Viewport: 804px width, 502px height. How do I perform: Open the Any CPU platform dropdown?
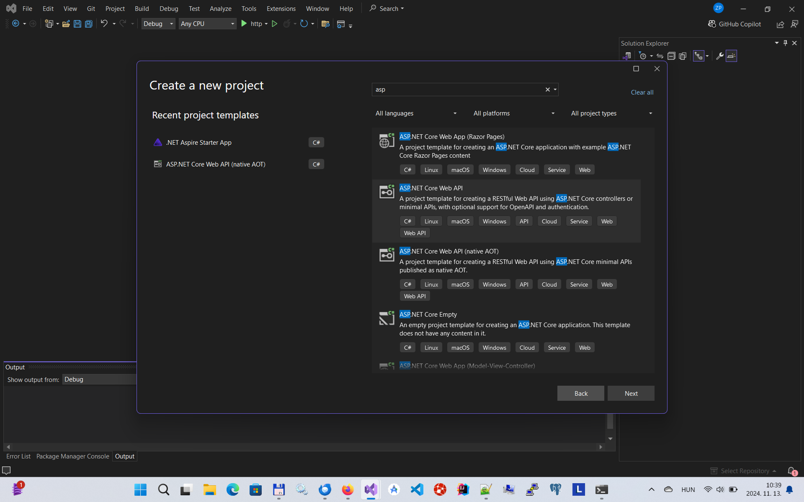[207, 24]
